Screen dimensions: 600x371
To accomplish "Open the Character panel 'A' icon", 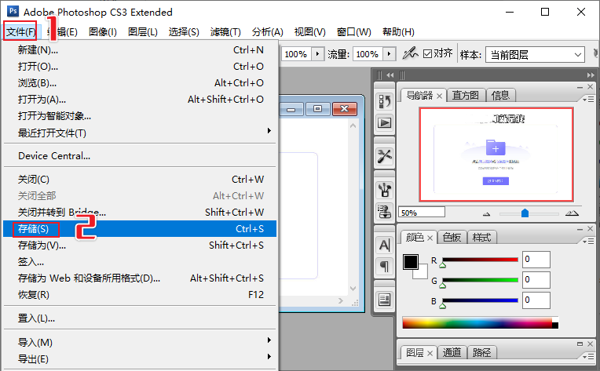I will tap(384, 245).
